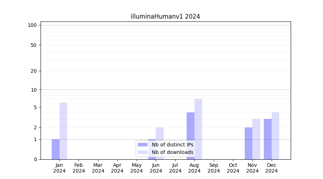Click the y-axis tick label 100

tap(32, 25)
